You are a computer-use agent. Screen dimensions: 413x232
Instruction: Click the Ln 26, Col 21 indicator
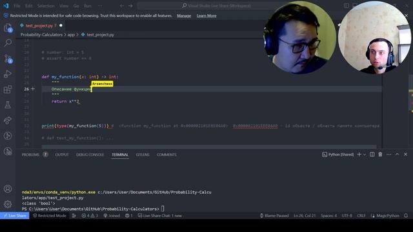[x=305, y=216]
